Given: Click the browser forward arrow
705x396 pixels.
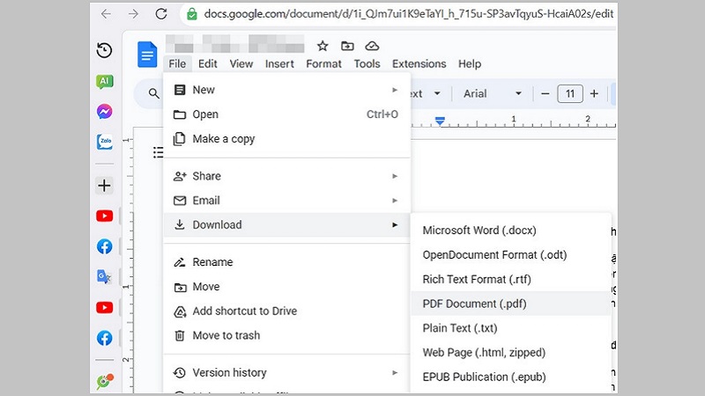Looking at the screenshot, I should (x=133, y=14).
